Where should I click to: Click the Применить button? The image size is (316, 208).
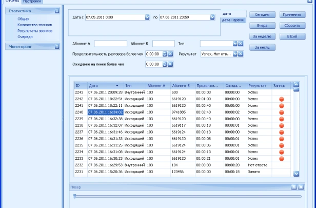tap(291, 14)
